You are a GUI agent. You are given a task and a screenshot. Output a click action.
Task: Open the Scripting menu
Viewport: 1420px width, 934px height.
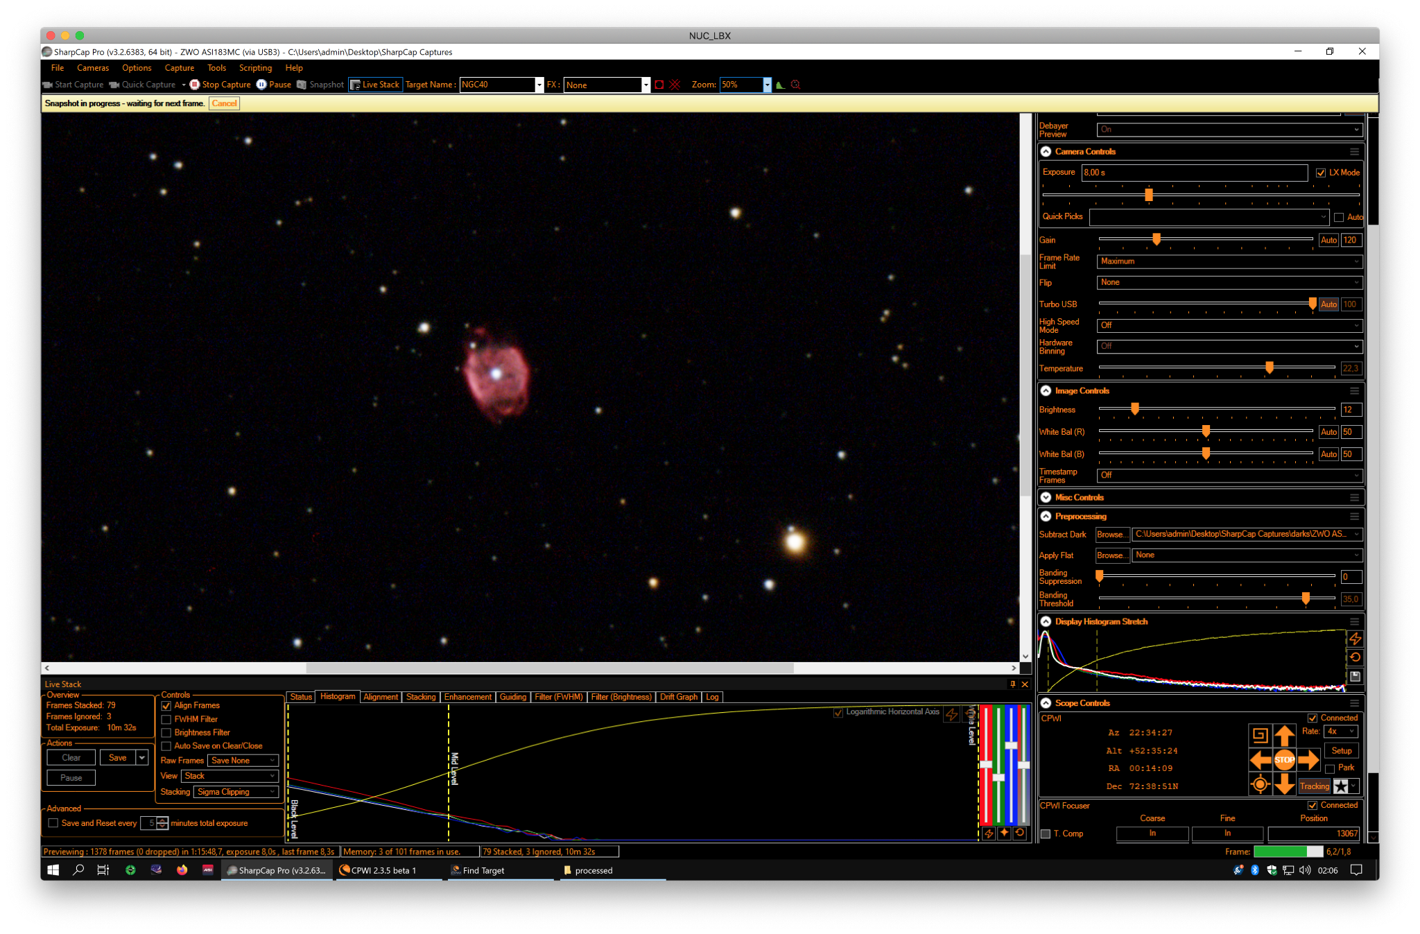coord(255,68)
